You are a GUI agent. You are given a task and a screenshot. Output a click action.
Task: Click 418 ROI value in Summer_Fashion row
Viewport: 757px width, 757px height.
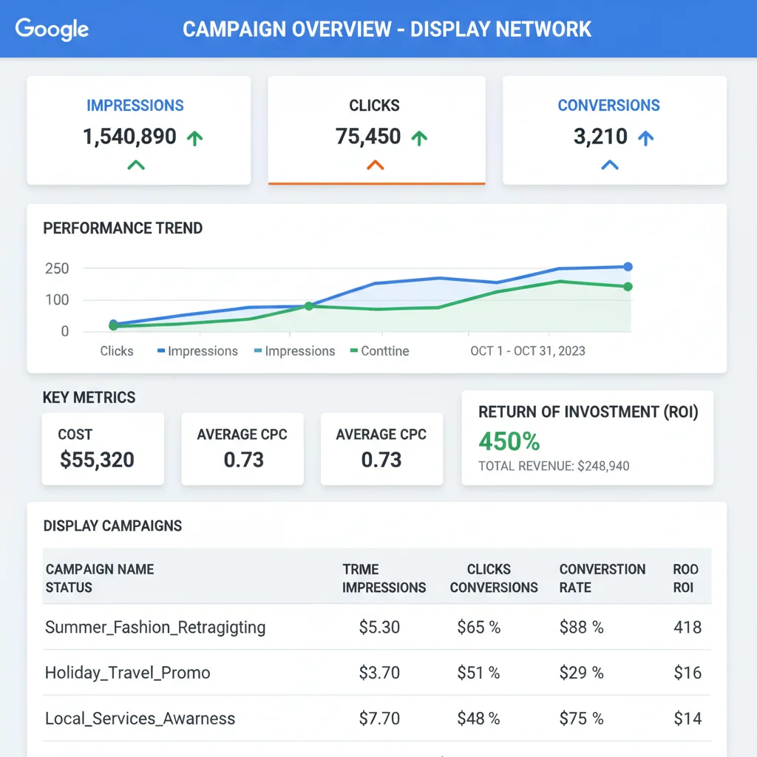(688, 627)
